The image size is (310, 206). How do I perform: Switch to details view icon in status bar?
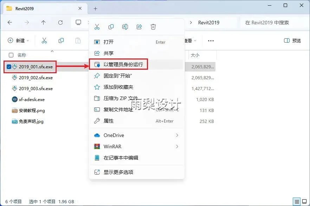297,202
